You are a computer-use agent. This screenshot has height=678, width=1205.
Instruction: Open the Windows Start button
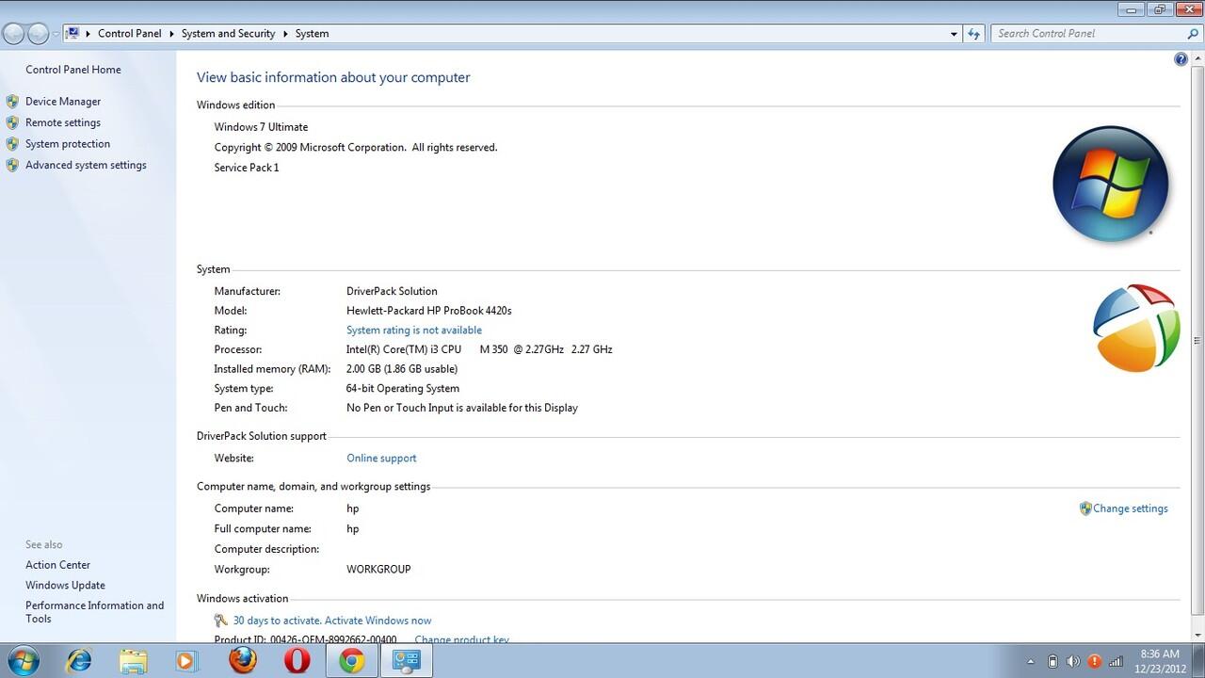point(22,661)
